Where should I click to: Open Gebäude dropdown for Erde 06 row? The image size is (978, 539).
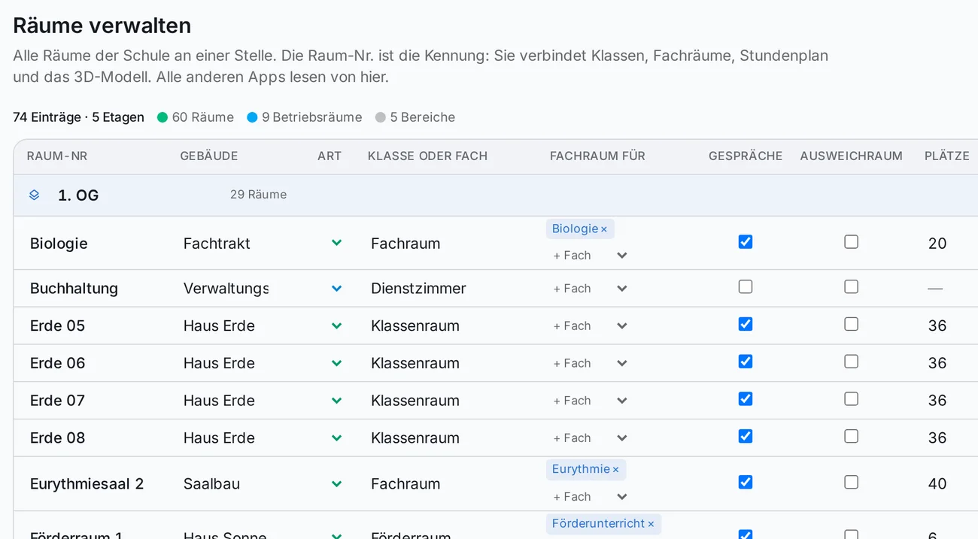pyautogui.click(x=337, y=363)
